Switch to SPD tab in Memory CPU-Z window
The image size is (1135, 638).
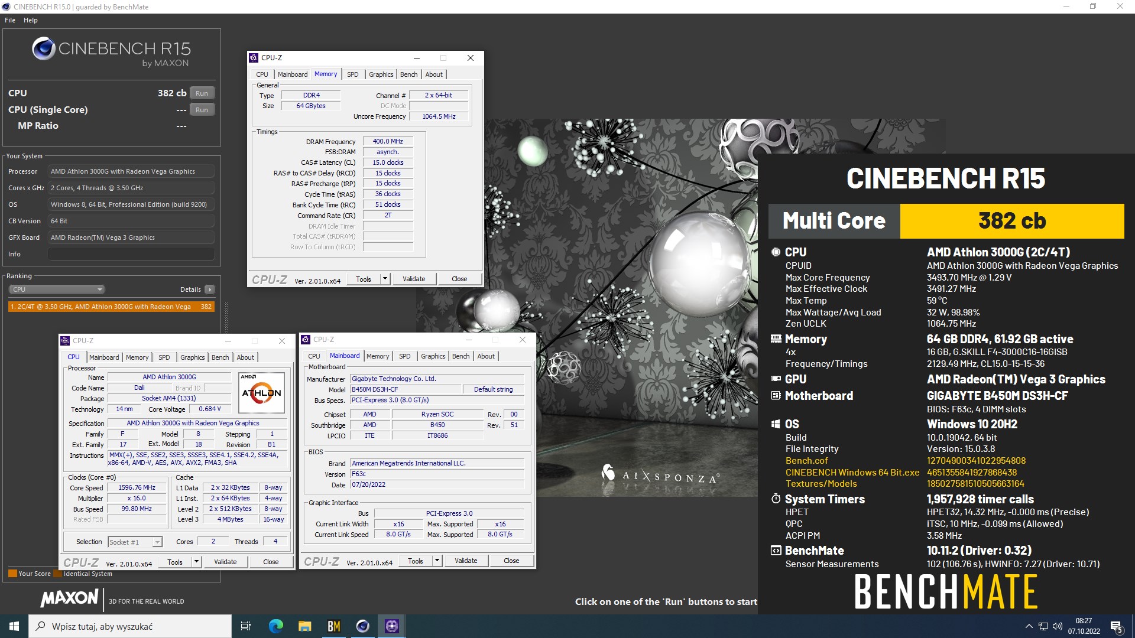click(x=353, y=74)
